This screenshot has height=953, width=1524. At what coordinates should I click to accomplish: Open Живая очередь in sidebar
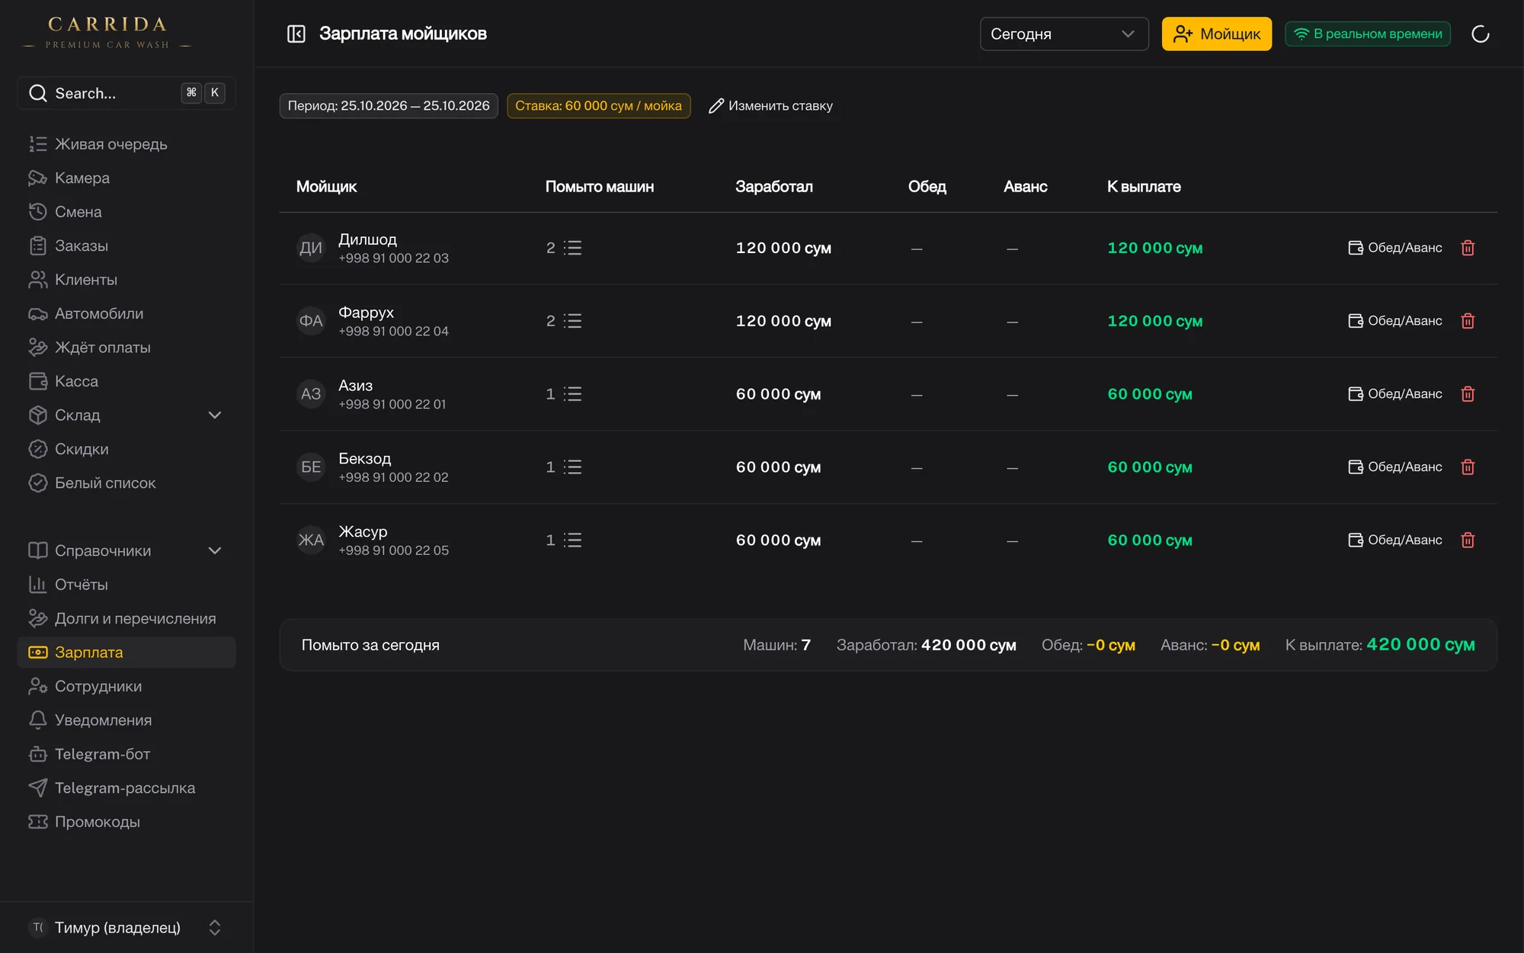(126, 144)
